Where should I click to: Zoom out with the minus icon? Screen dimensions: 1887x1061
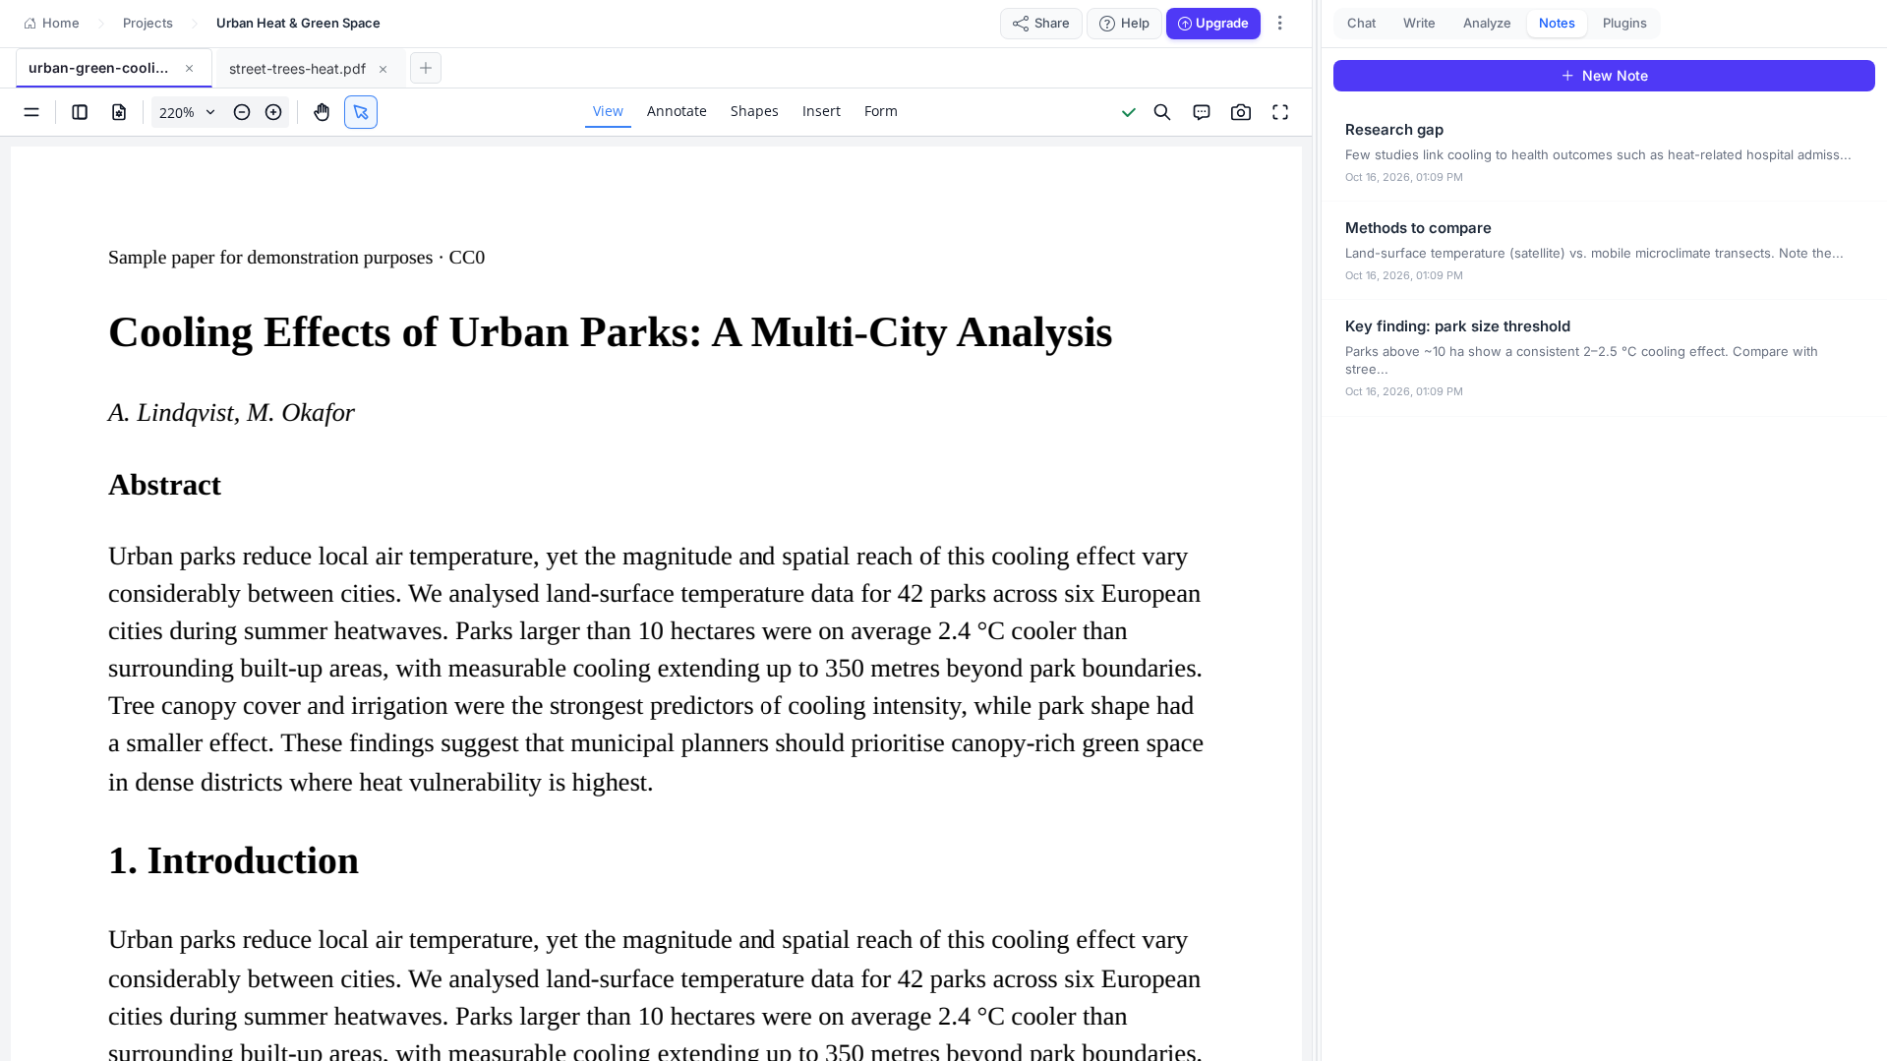(x=242, y=112)
